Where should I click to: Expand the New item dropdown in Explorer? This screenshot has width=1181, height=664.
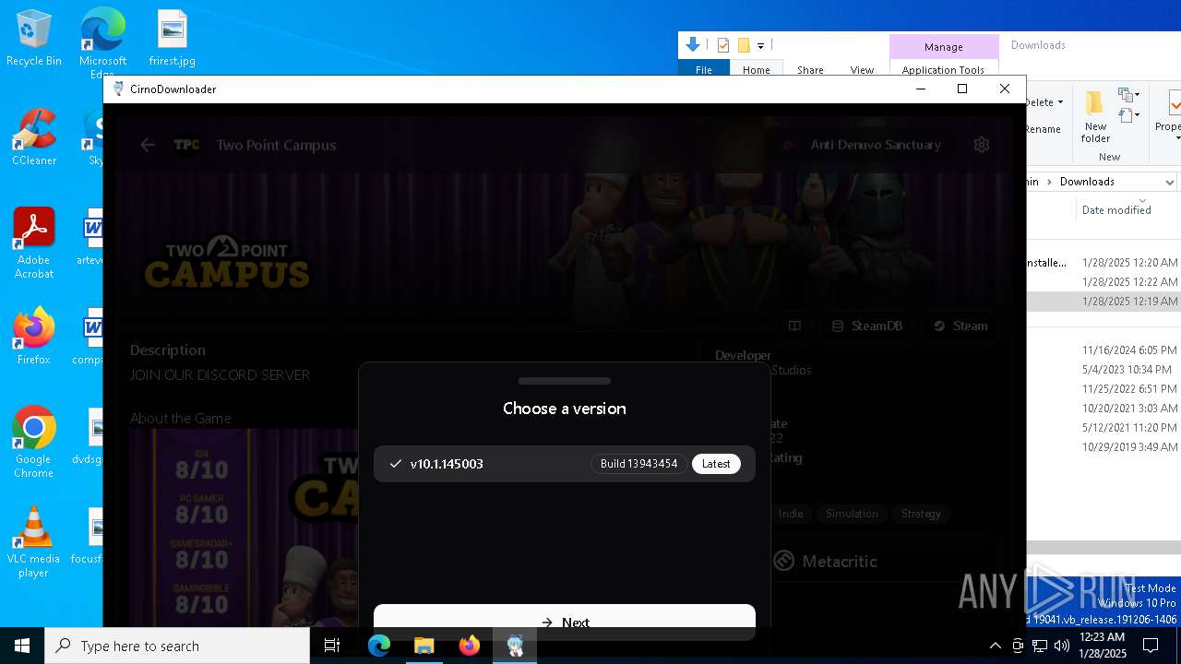click(x=1128, y=95)
